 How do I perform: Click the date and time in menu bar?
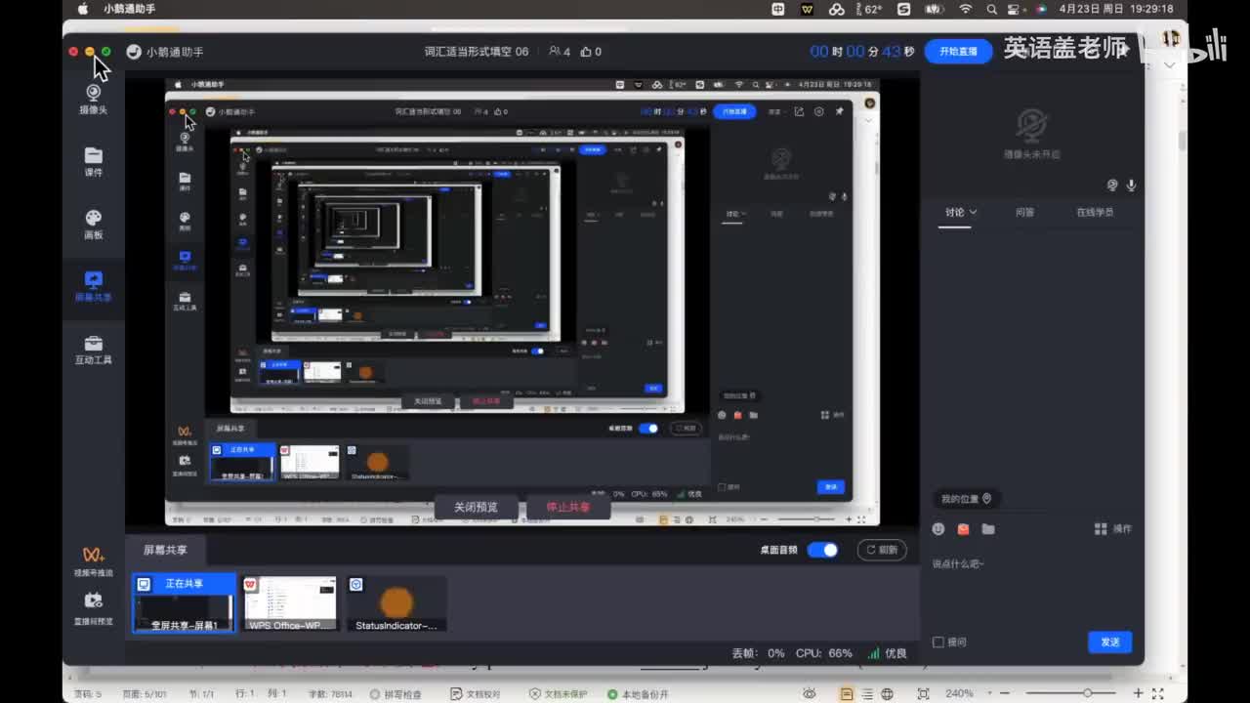pyautogui.click(x=1115, y=9)
